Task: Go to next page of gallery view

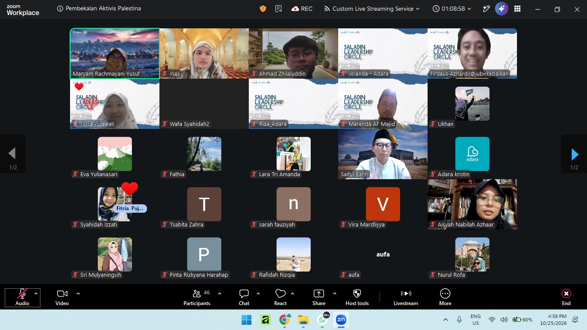Action: click(x=574, y=154)
